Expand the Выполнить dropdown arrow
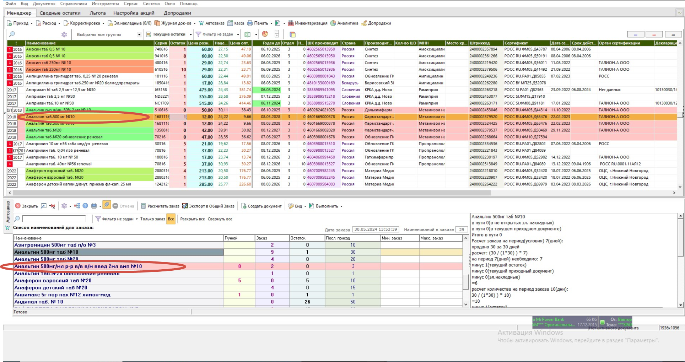 (341, 206)
